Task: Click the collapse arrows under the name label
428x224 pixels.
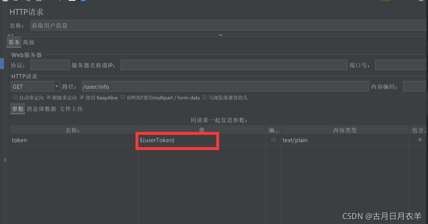Action: click(x=11, y=35)
